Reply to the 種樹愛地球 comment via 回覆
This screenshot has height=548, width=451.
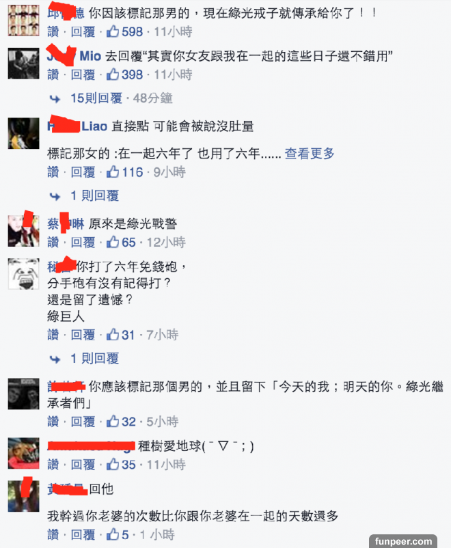[x=83, y=465]
